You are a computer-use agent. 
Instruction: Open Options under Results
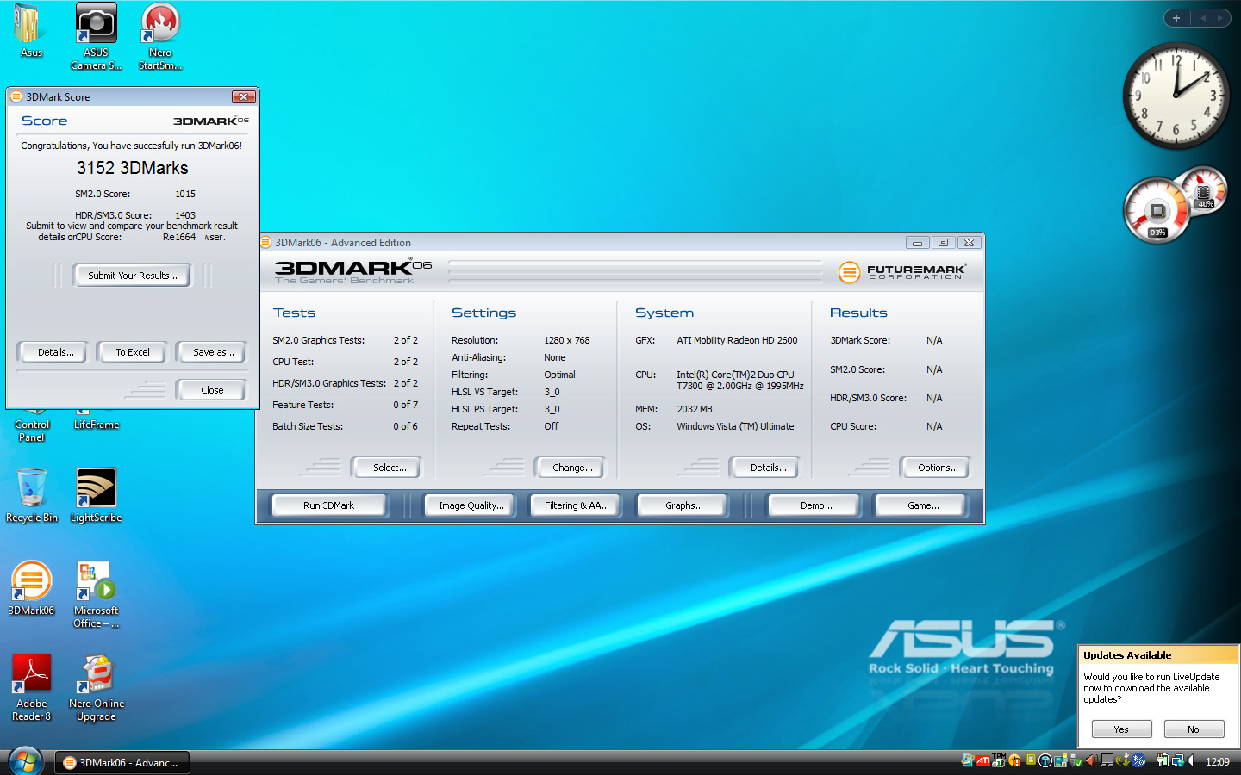(x=938, y=468)
